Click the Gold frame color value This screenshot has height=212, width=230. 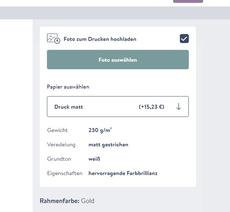[x=88, y=201]
